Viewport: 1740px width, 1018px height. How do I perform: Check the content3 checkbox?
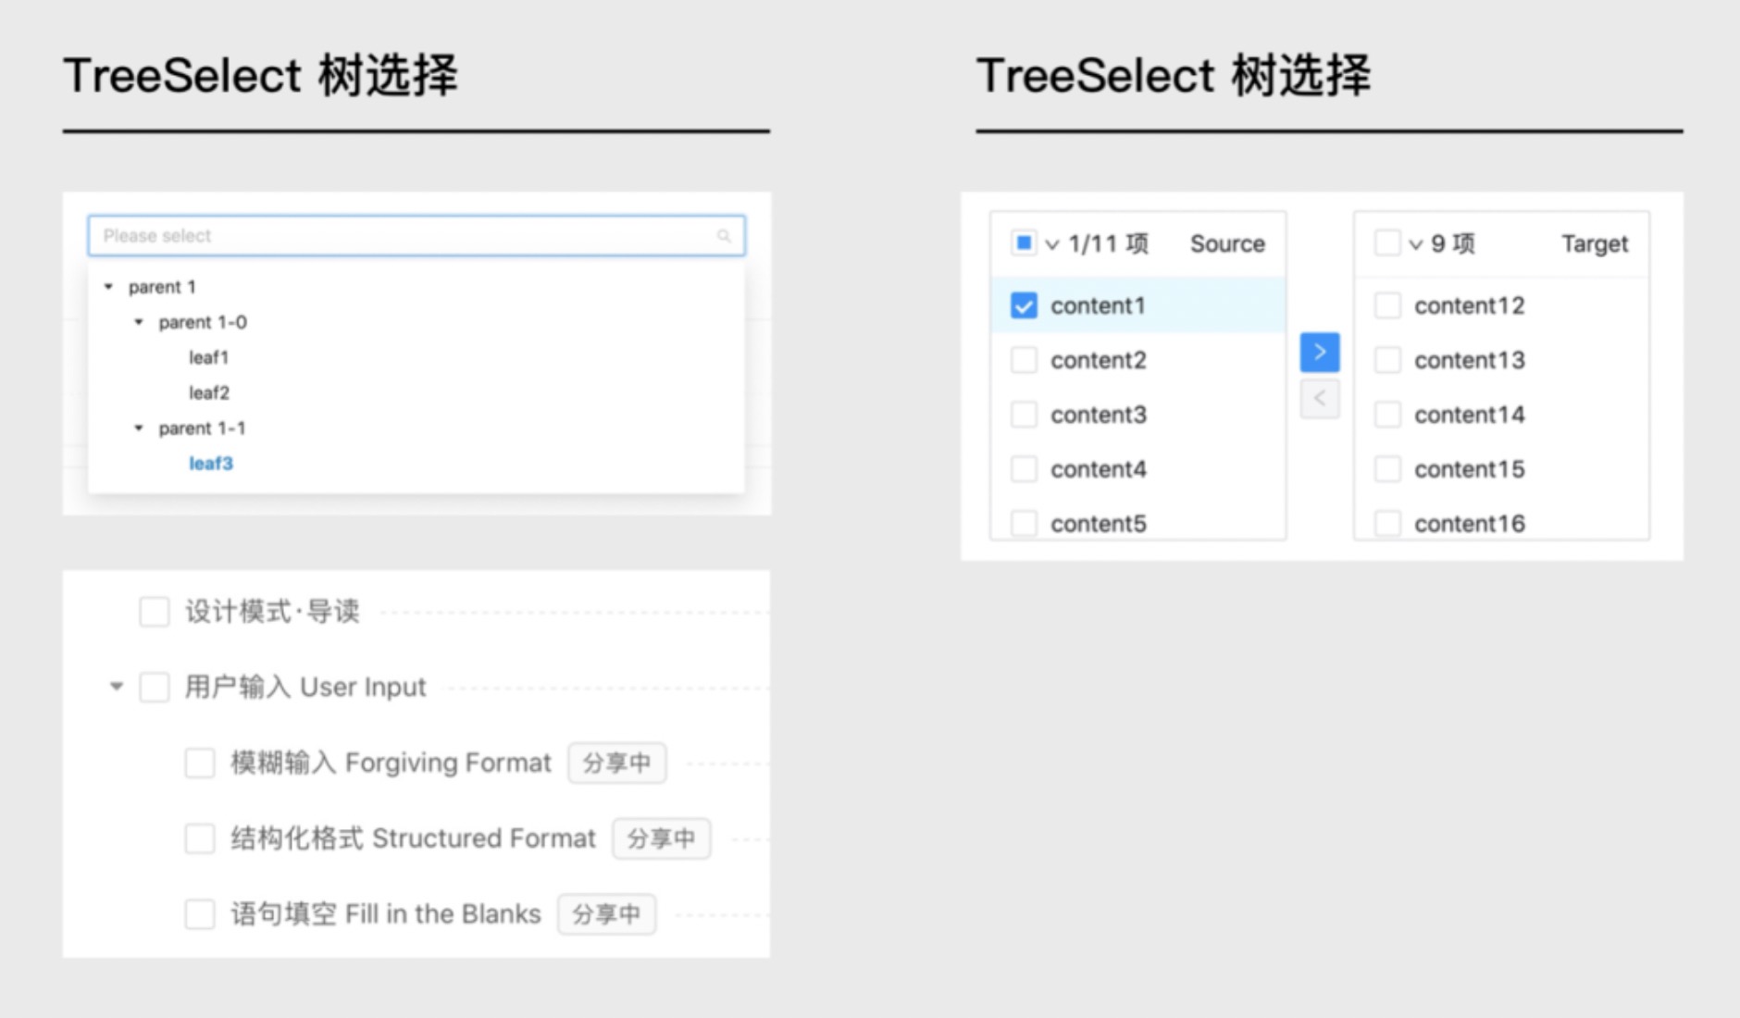coord(1023,415)
